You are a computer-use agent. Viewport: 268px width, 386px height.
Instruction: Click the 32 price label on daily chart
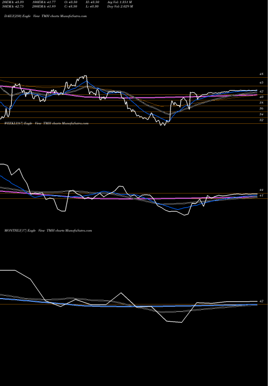pyautogui.click(x=262, y=120)
